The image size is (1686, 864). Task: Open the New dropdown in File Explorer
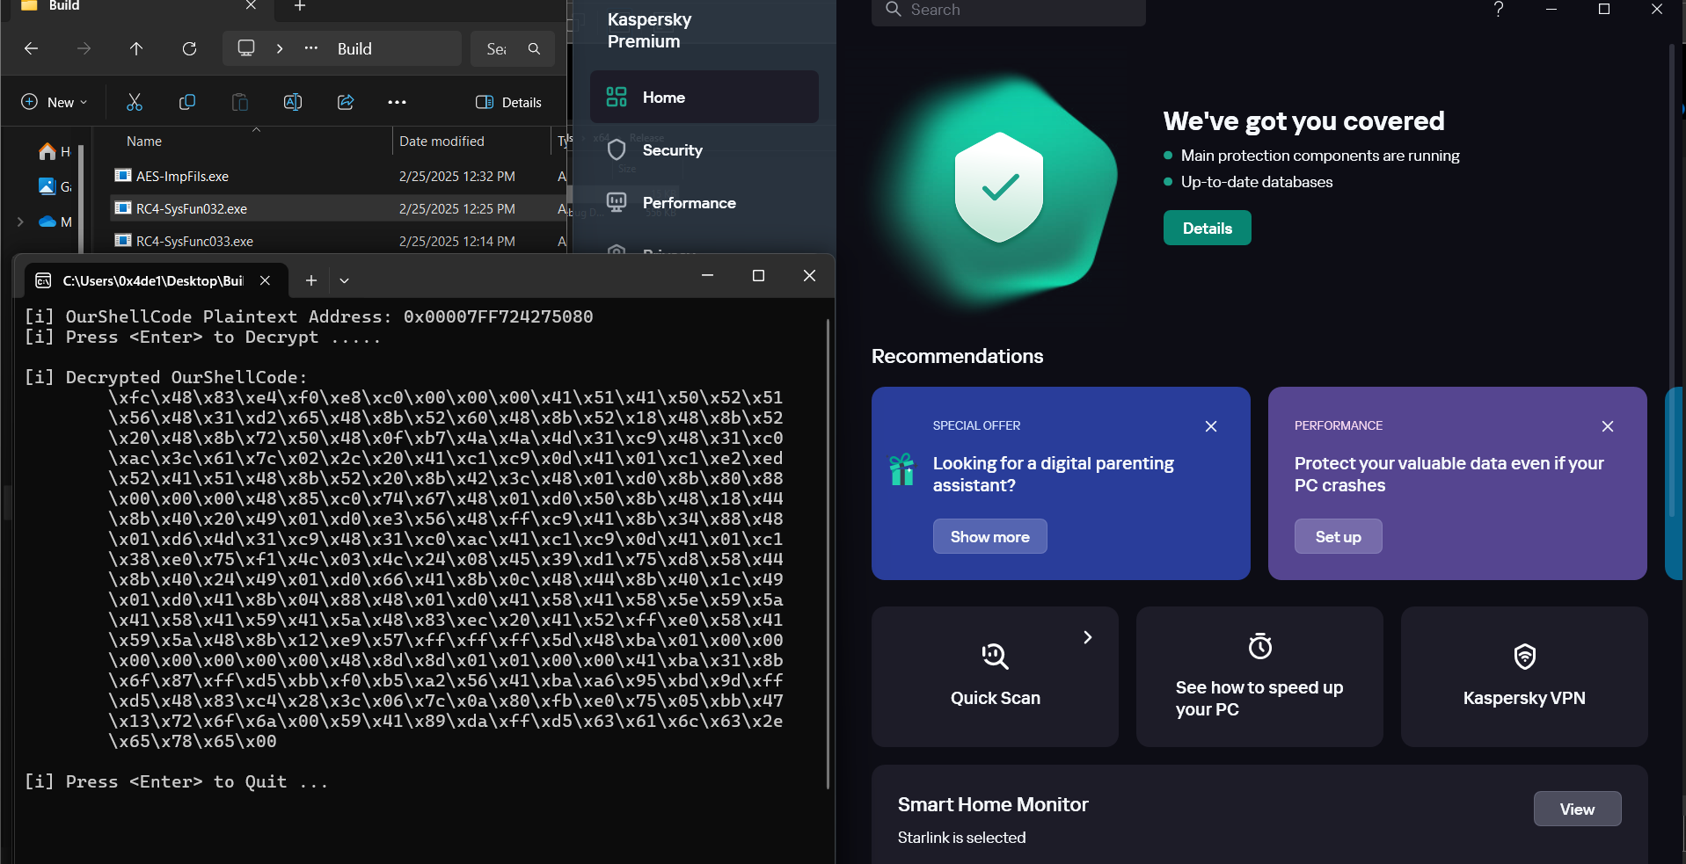[x=55, y=103]
